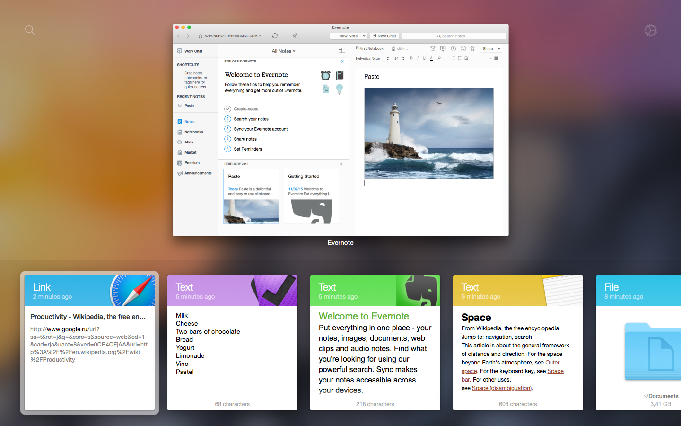Sync the Evernote account
The image size is (681, 426).
point(275,35)
